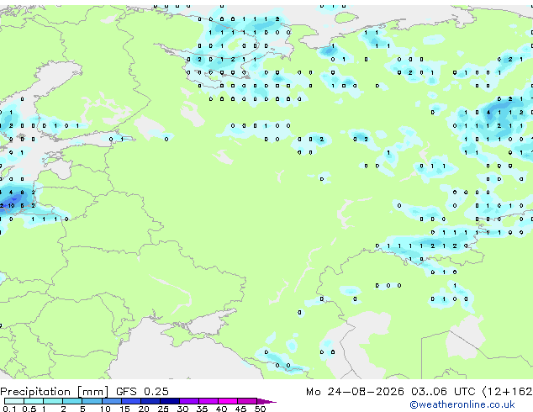The height and width of the screenshot is (412, 533).
Task: Click the 'GFS 0.25' model label
Action: tap(142, 392)
